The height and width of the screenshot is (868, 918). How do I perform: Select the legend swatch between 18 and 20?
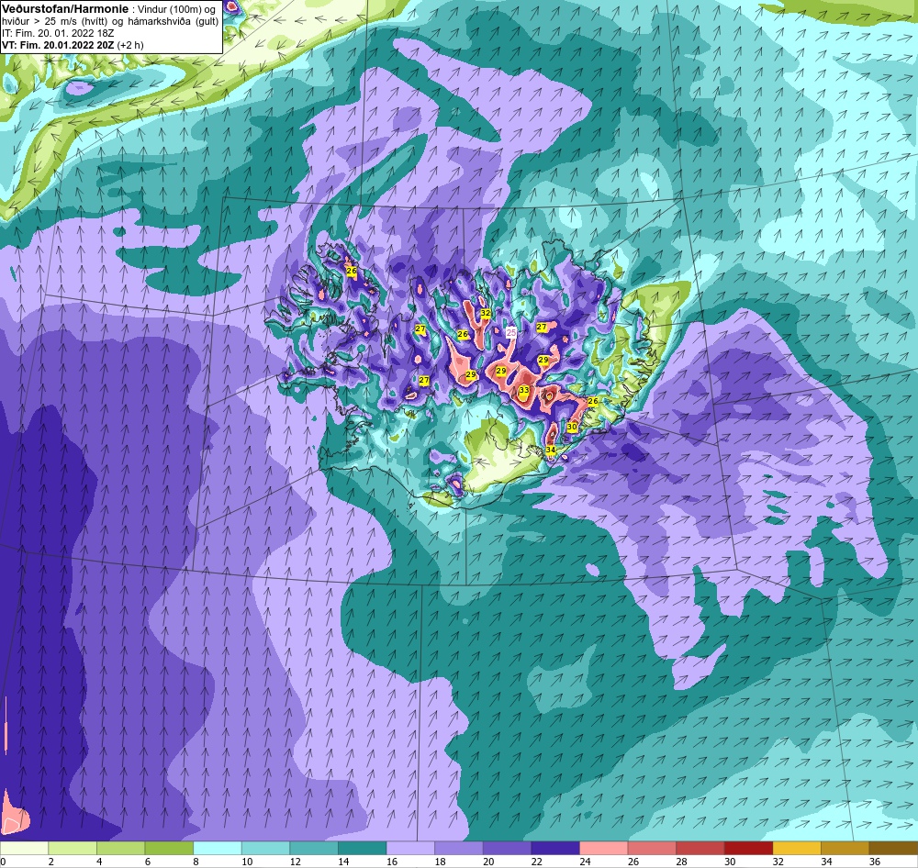(459, 848)
